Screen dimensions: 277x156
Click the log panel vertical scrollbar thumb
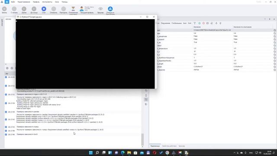[x=142, y=140]
